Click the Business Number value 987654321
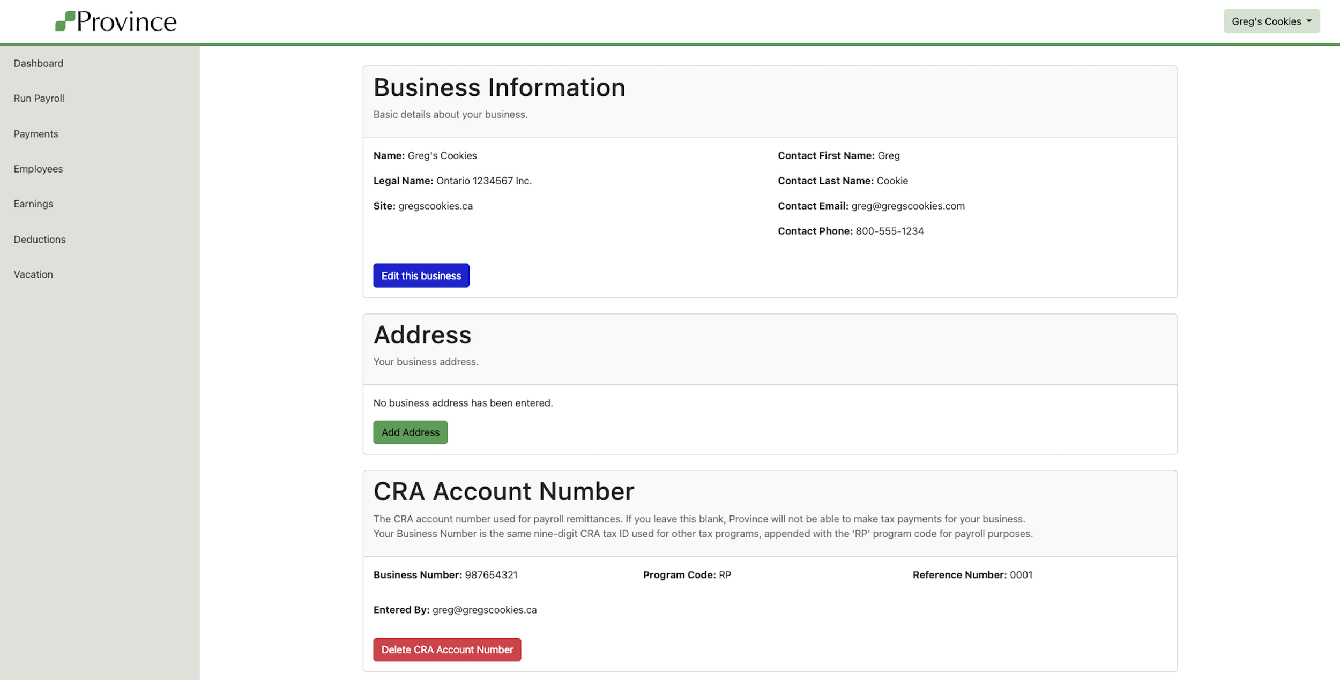 pos(491,575)
